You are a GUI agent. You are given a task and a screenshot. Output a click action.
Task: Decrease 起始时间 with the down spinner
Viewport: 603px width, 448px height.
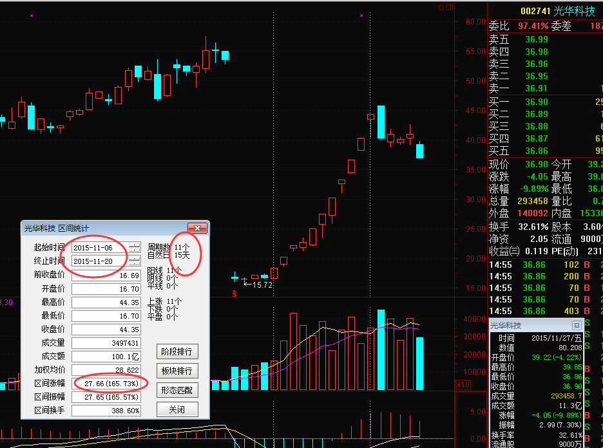pos(134,250)
